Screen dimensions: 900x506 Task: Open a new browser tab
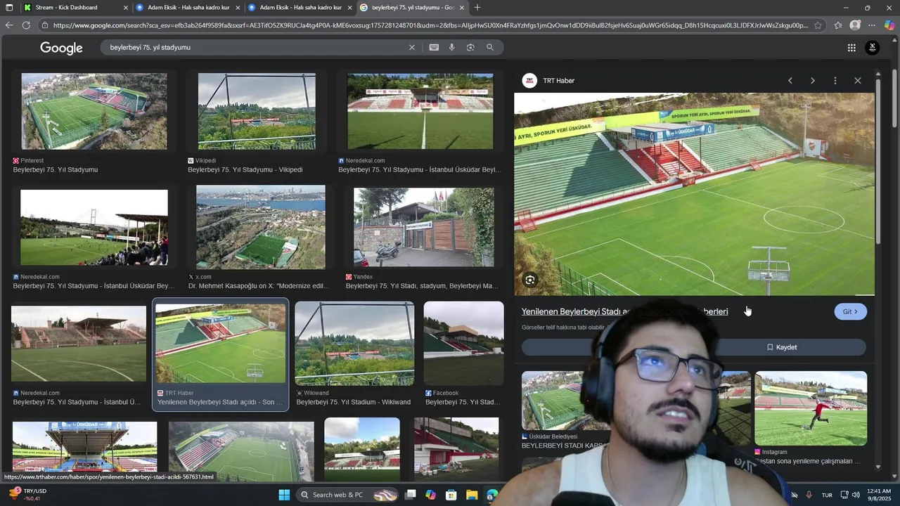tap(477, 8)
